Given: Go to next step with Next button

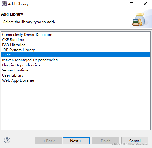Looking at the screenshot, I should (x=76, y=141).
